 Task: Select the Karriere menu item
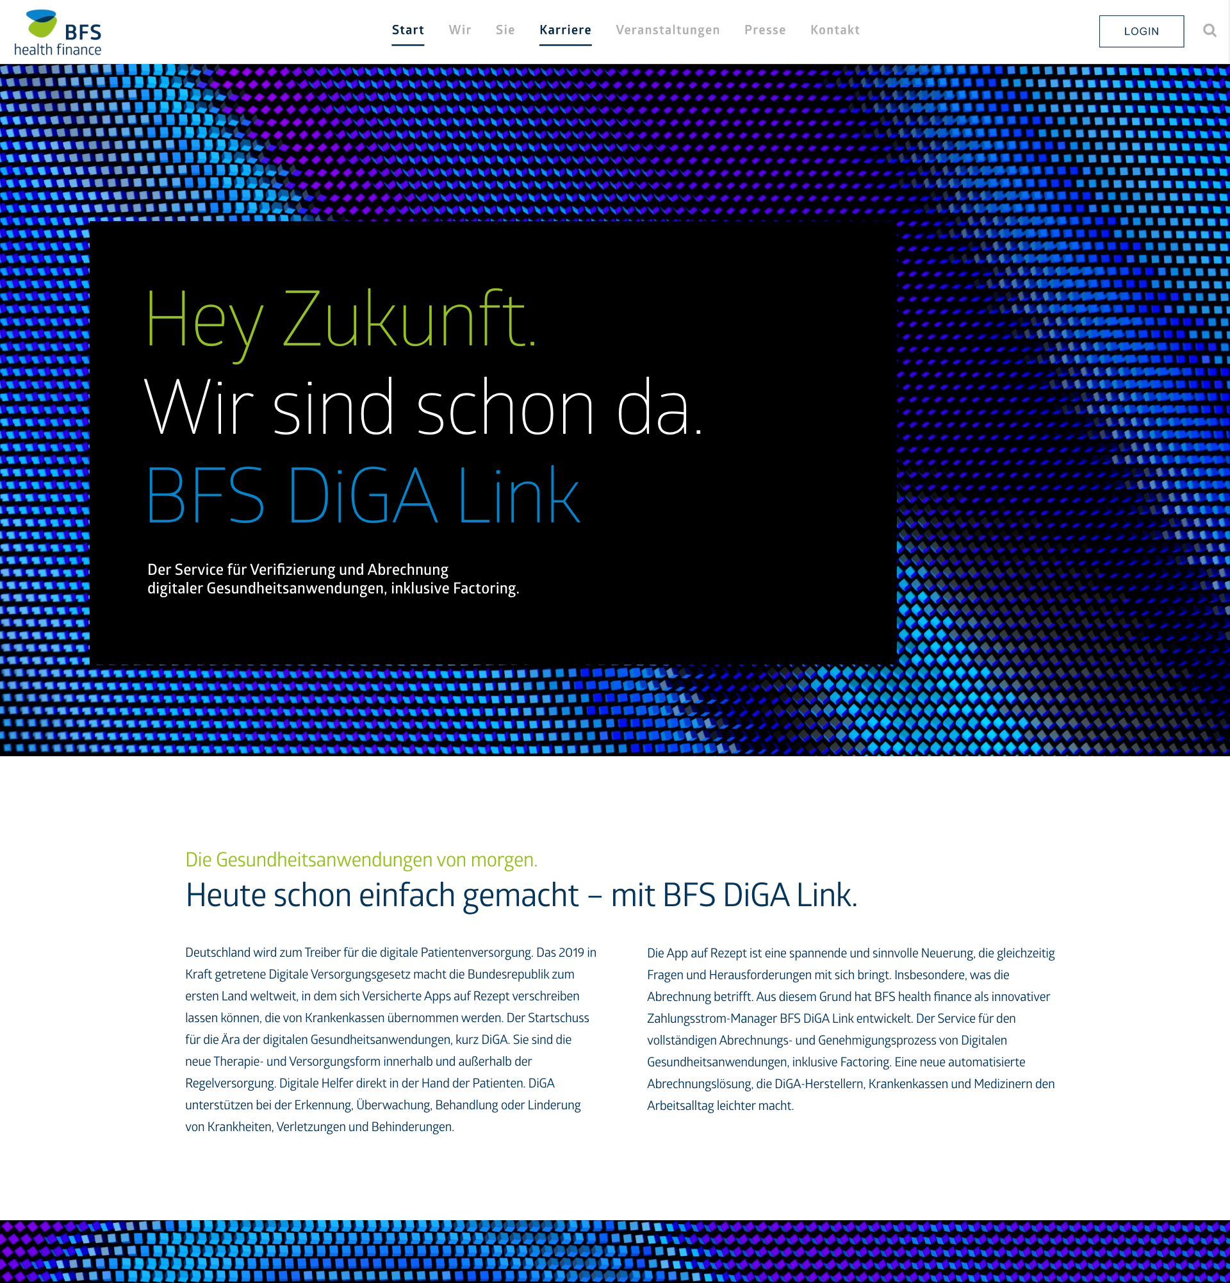coord(565,30)
